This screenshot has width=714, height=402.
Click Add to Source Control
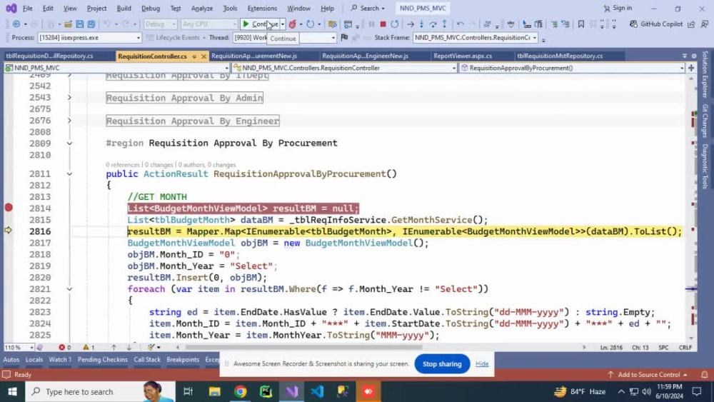click(648, 374)
